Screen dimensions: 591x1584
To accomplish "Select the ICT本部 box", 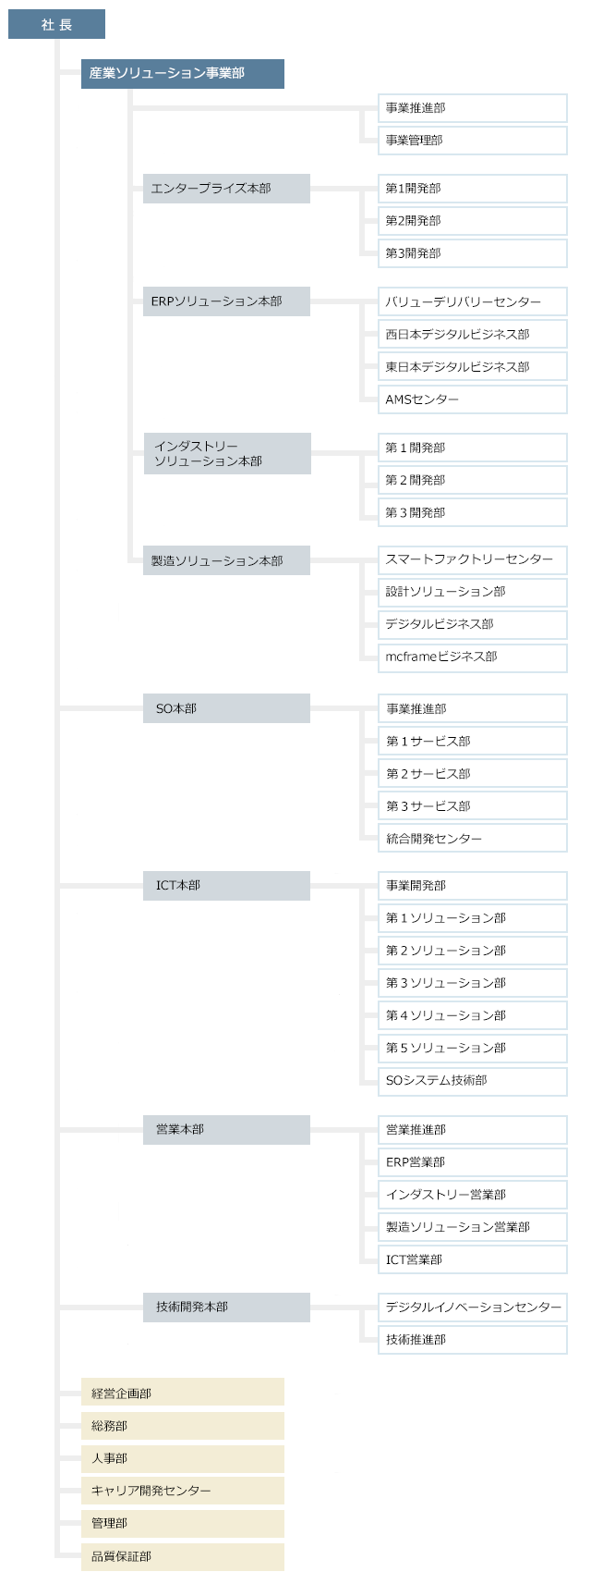I will [226, 886].
